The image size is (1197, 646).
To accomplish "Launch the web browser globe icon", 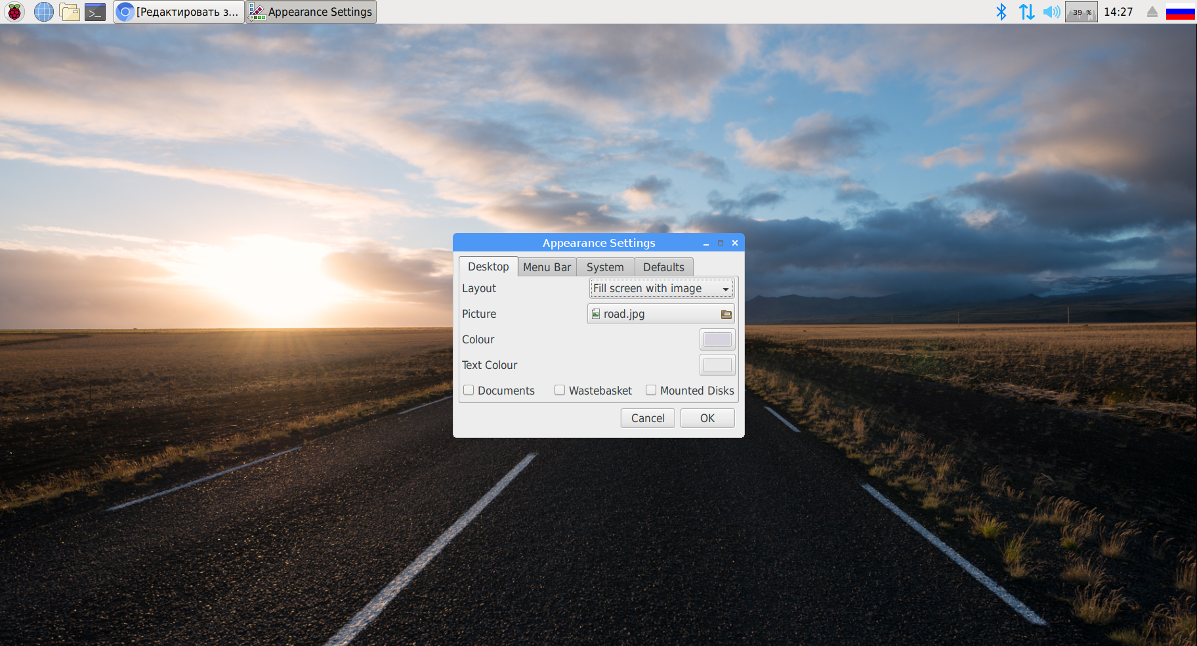I will click(44, 12).
